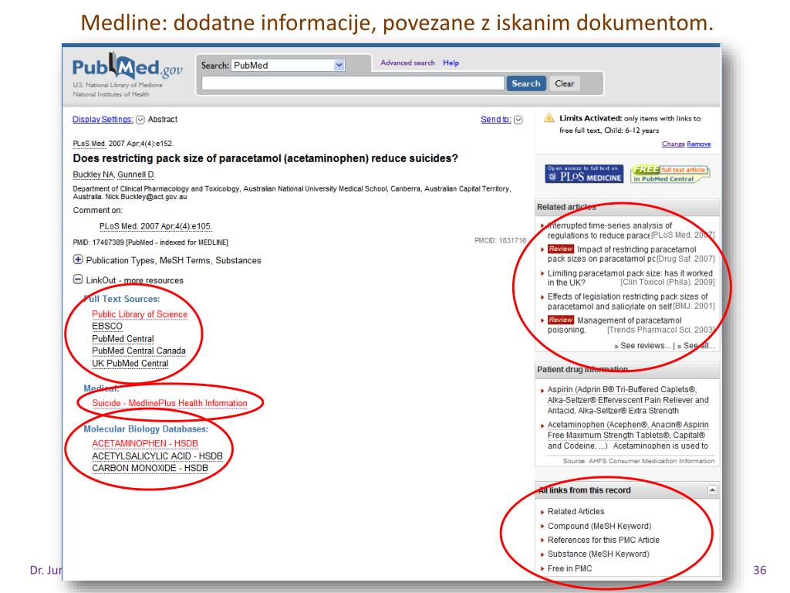Viewport: 790px width, 593px height.
Task: Click the Limits Activated warning icon
Action: pyautogui.click(x=549, y=118)
